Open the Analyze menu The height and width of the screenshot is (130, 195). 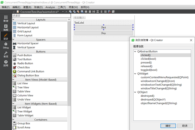(50, 7)
